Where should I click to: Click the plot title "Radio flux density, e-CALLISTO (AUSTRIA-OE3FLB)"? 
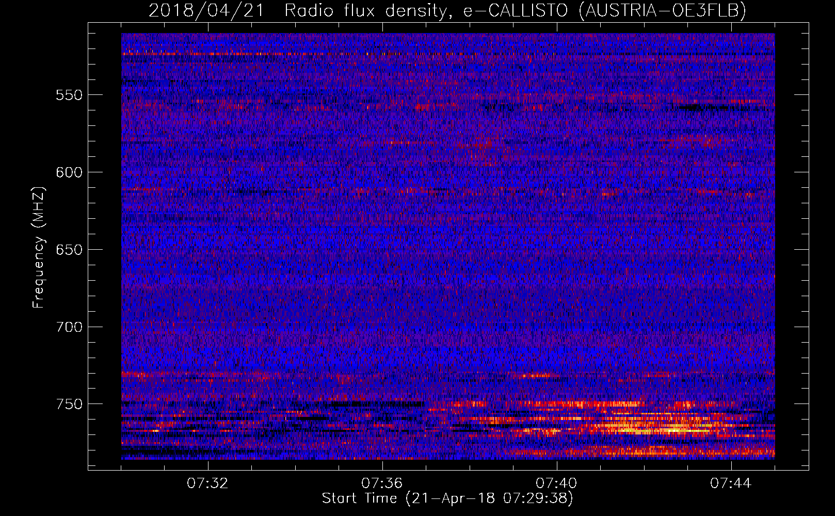coord(515,10)
